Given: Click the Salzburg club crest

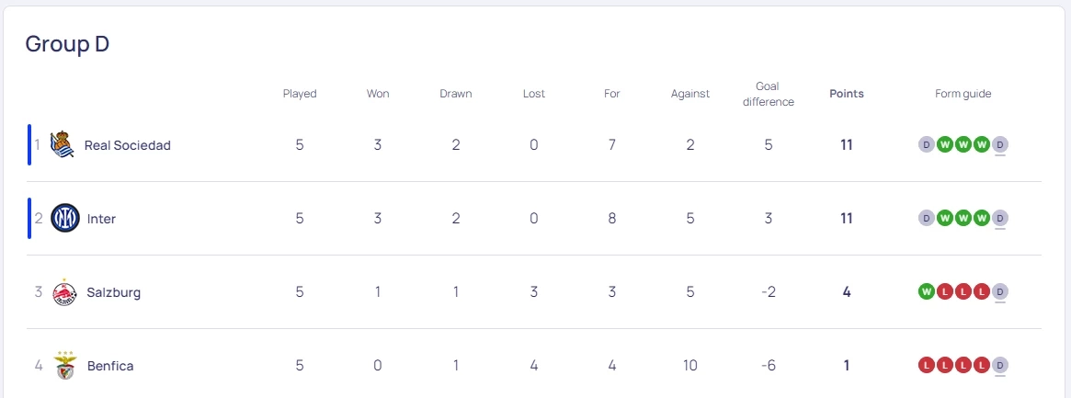Looking at the screenshot, I should (65, 292).
